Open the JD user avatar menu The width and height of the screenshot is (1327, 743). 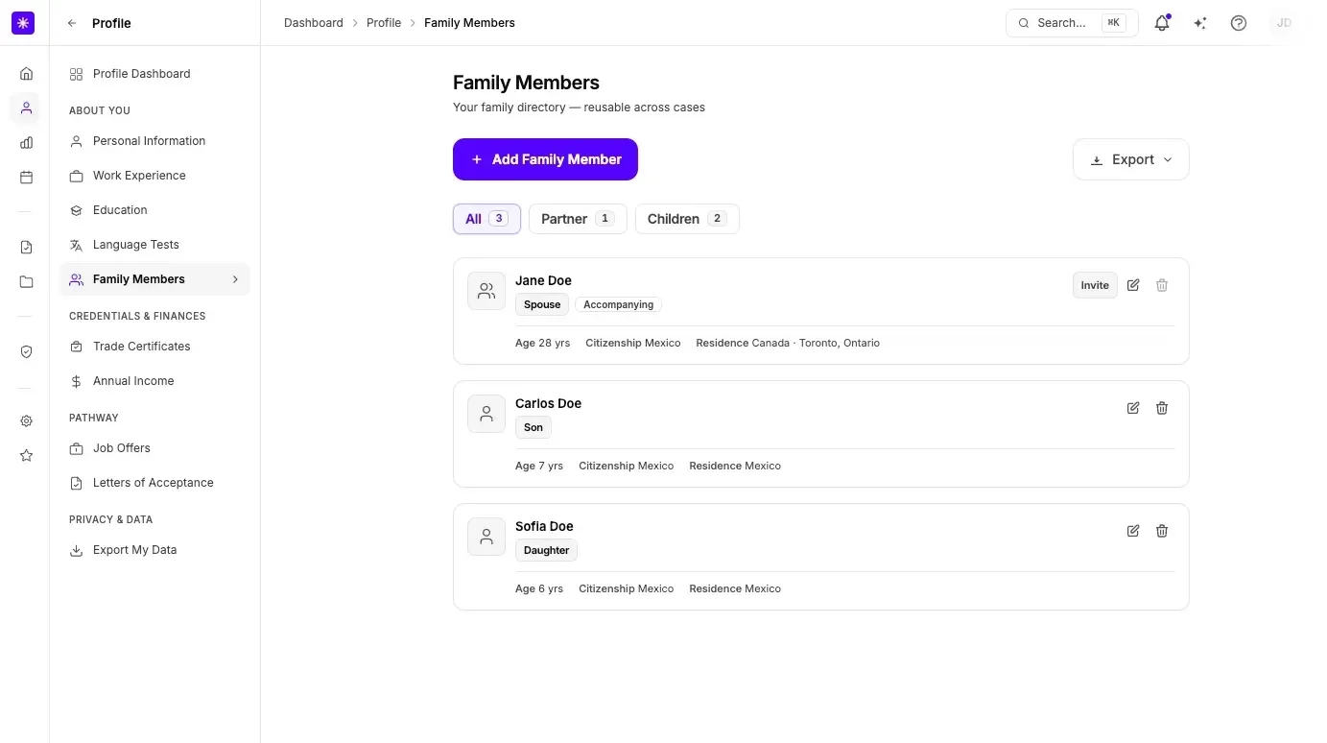pos(1284,23)
